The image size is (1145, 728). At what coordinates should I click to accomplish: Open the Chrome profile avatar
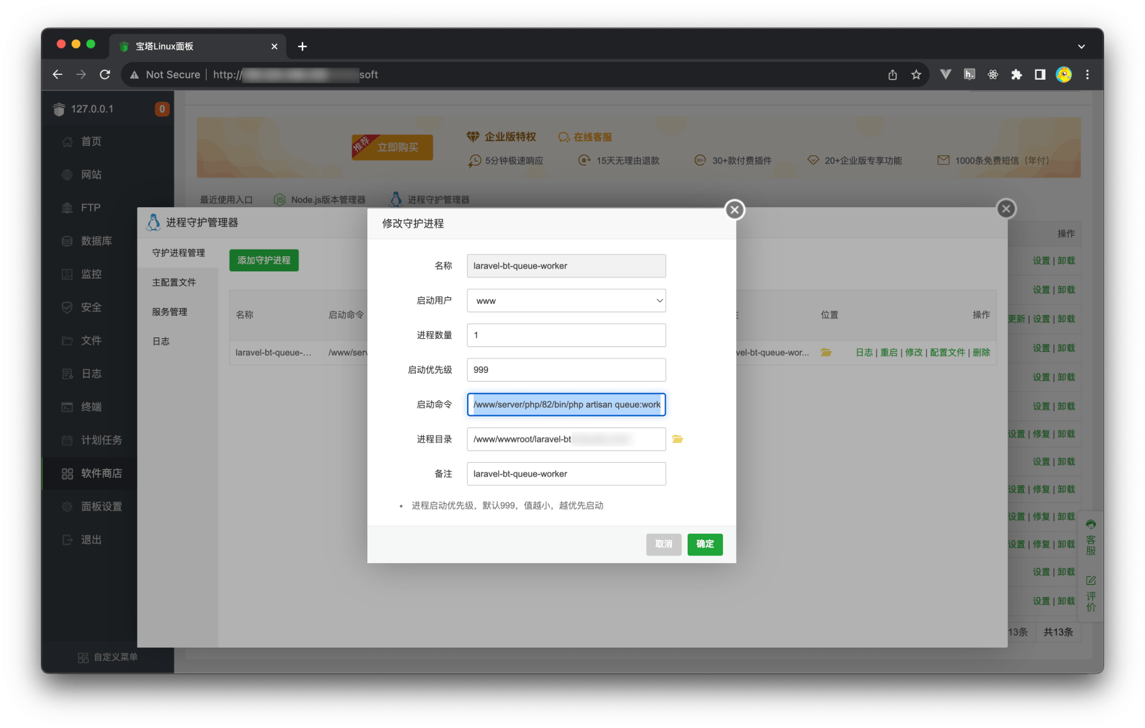pyautogui.click(x=1064, y=75)
